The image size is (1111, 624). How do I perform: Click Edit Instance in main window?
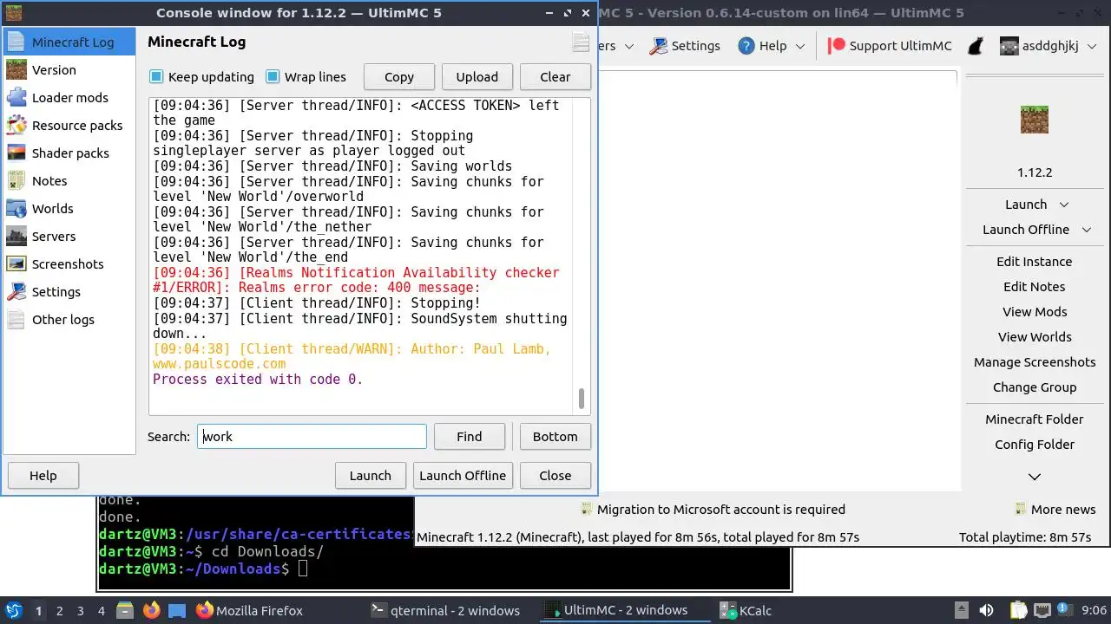[x=1035, y=262]
